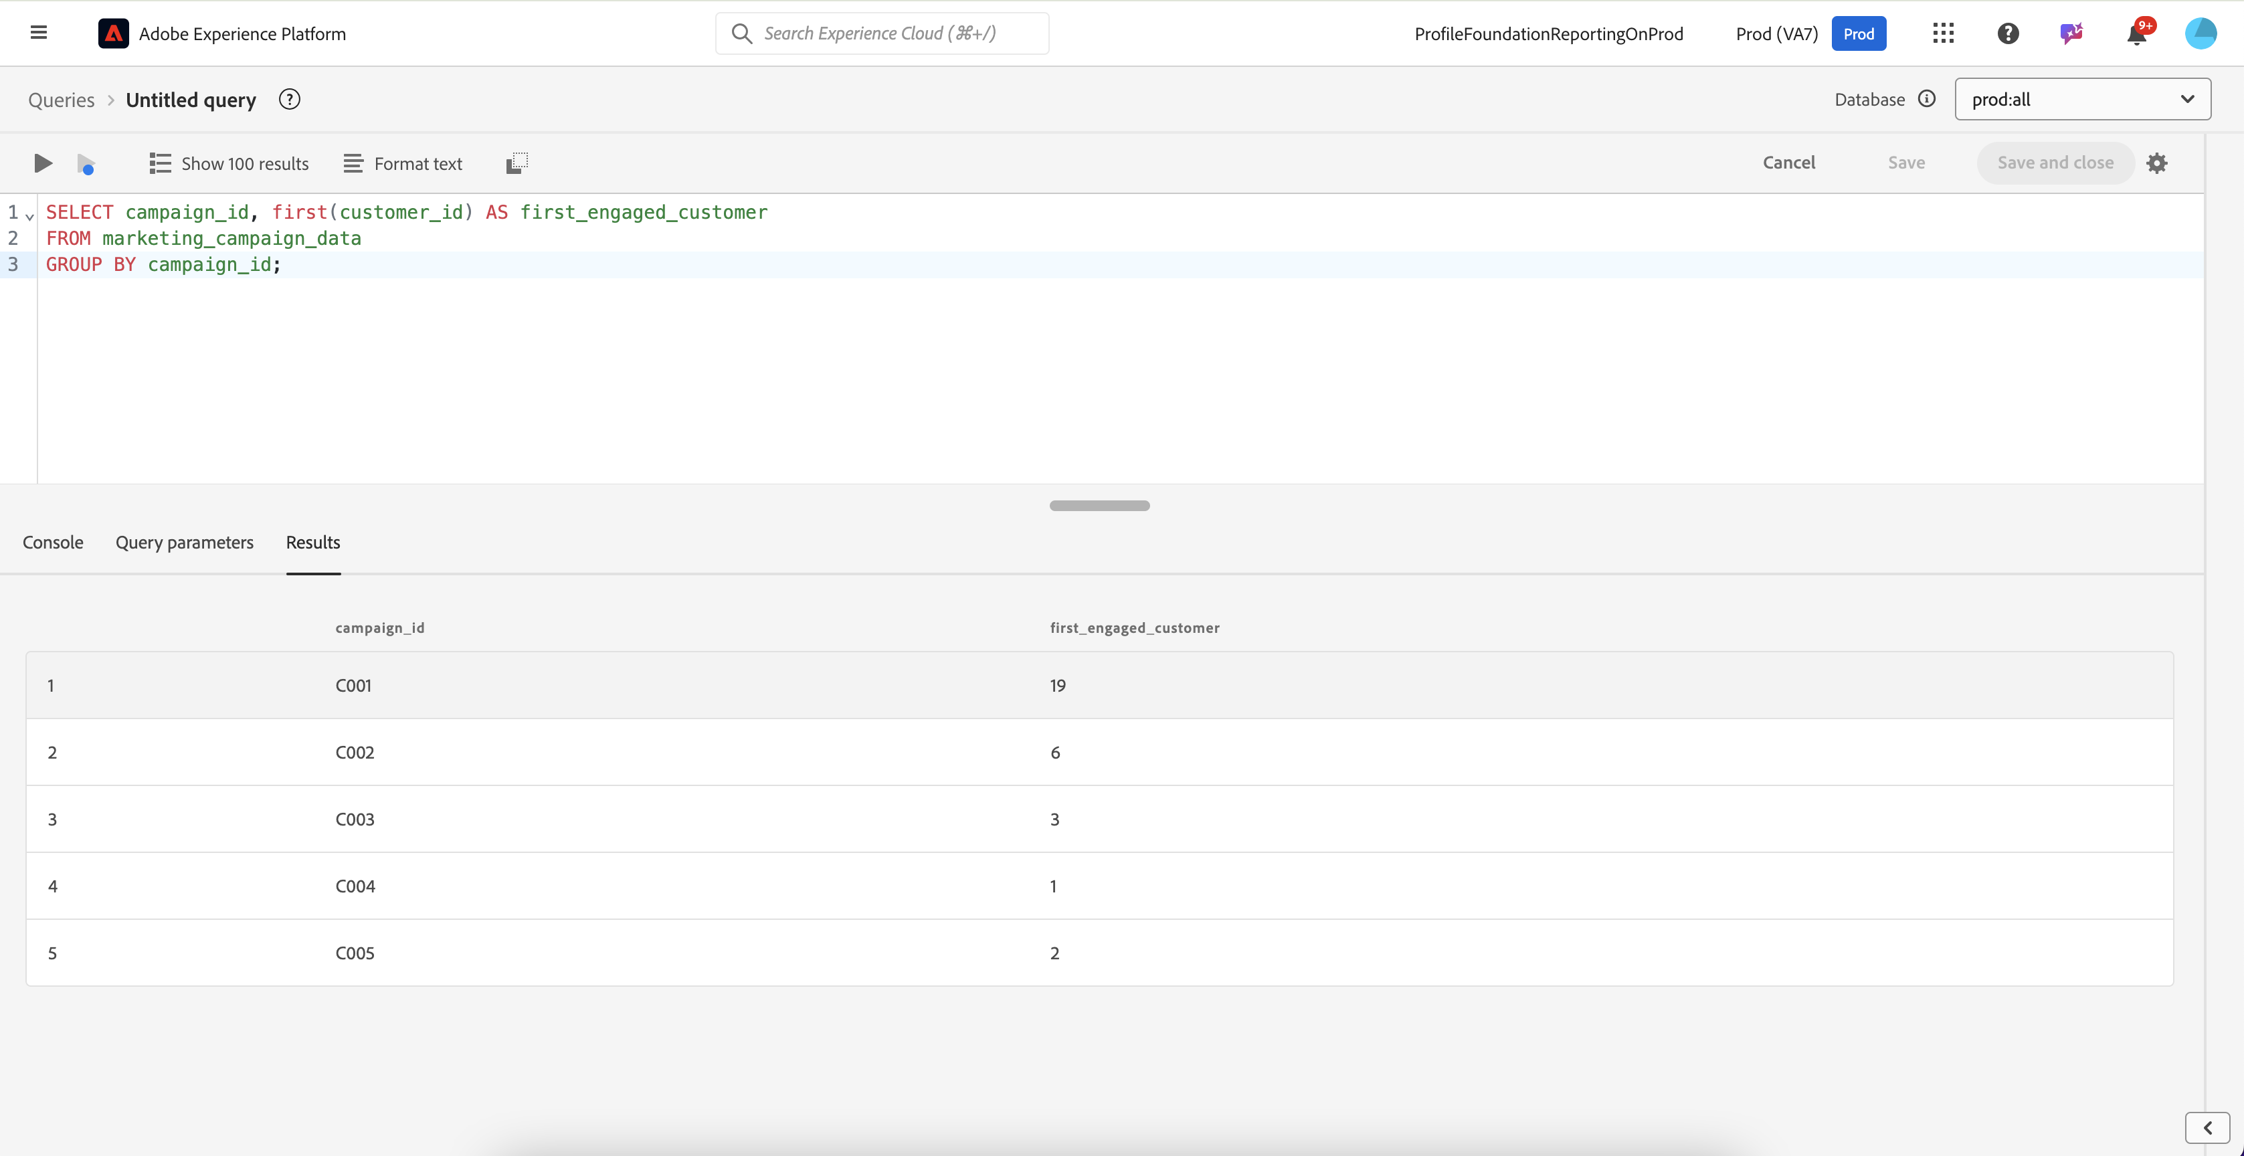Screen dimensions: 2244x1156
Task: Click the Cancel button
Action: (1788, 163)
